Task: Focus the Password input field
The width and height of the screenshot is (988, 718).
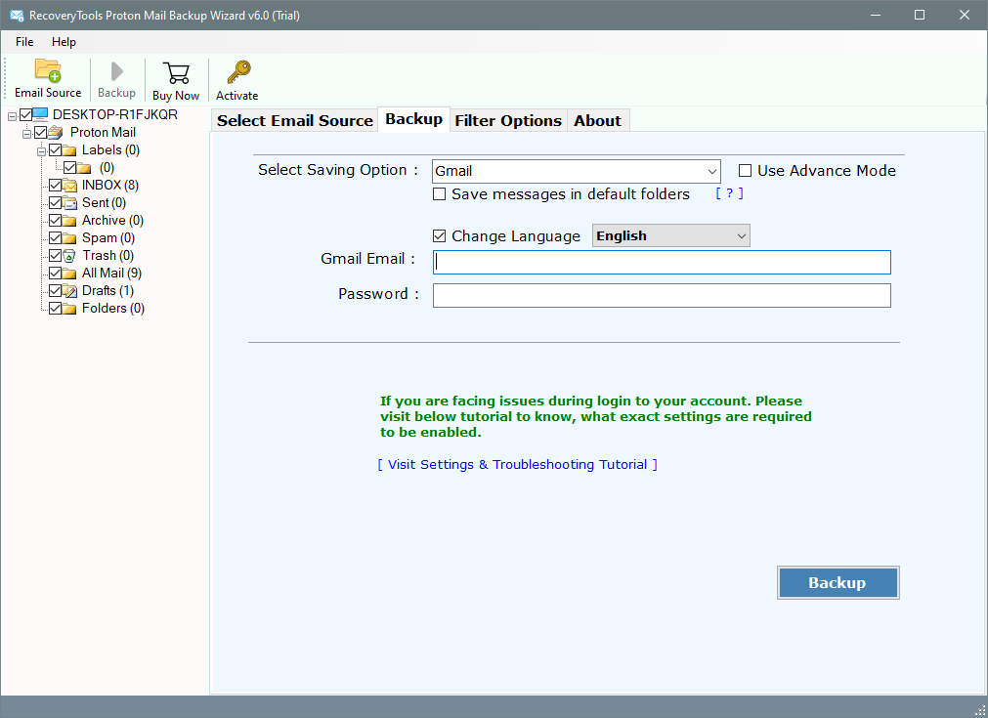Action: [x=662, y=295]
